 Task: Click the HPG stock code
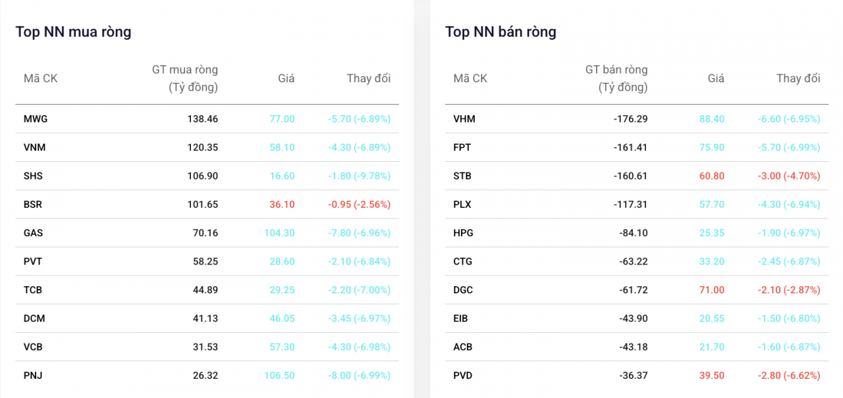(x=464, y=233)
